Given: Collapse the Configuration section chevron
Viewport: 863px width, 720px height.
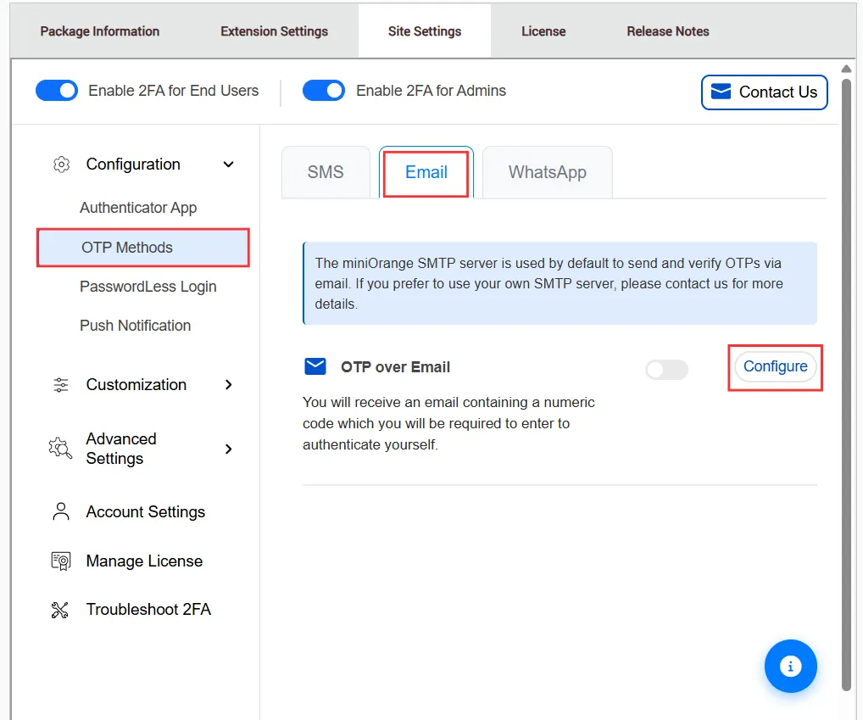Looking at the screenshot, I should (227, 165).
